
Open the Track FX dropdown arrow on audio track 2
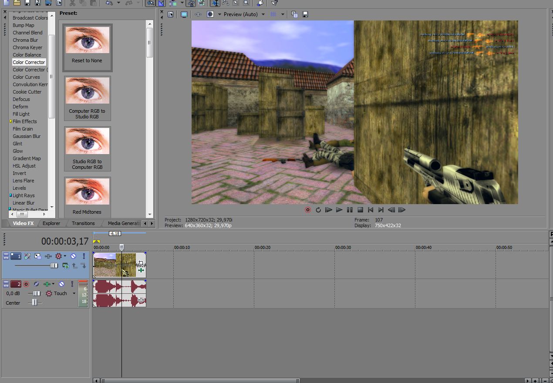coord(53,284)
